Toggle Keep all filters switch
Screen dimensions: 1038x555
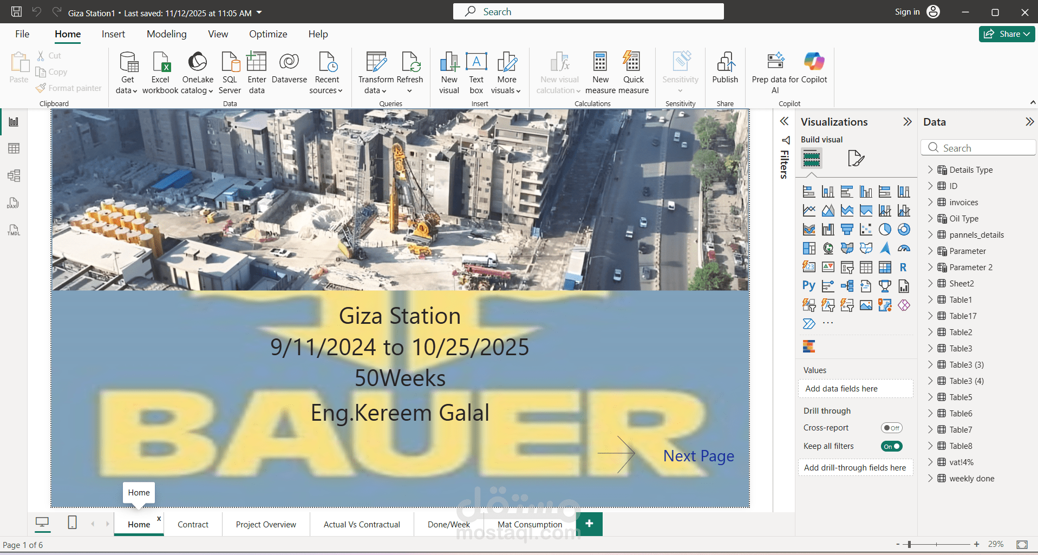point(891,446)
